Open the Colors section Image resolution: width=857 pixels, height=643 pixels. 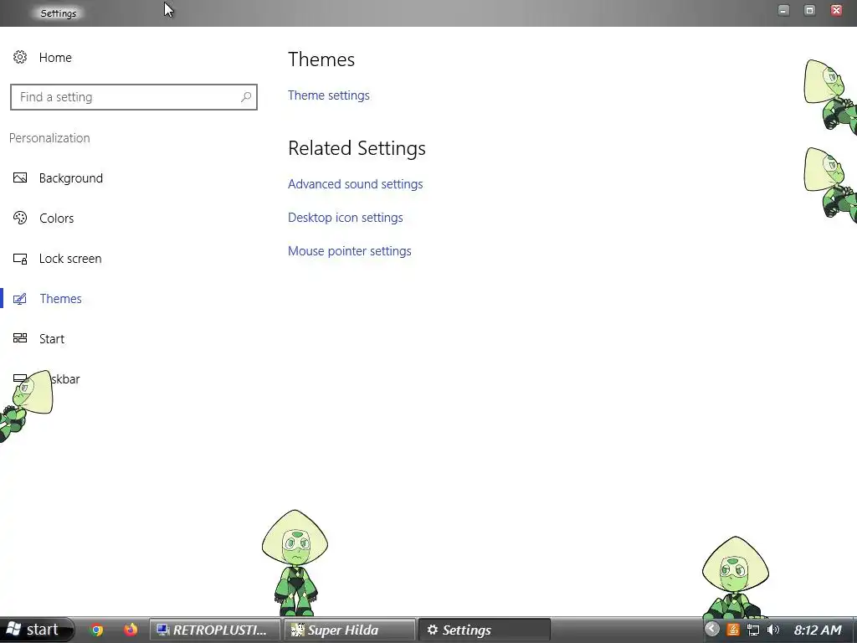point(56,219)
